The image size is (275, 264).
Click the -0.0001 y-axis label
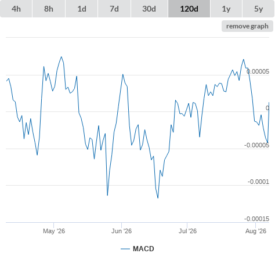point(258,182)
